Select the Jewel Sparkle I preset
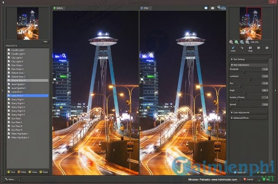278x184 pixels. click(28, 84)
